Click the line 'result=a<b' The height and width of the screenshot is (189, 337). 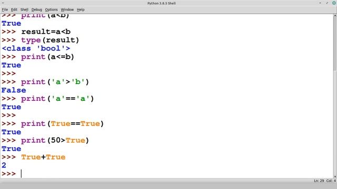point(46,31)
